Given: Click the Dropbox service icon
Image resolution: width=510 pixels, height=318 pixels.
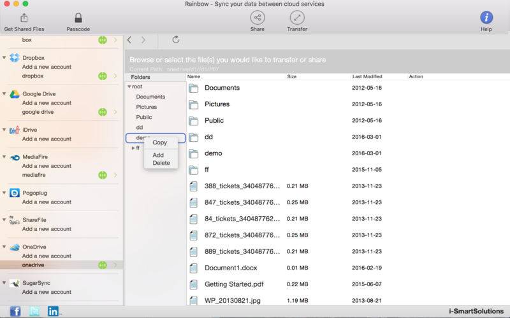Looking at the screenshot, I should pyautogui.click(x=14, y=57).
